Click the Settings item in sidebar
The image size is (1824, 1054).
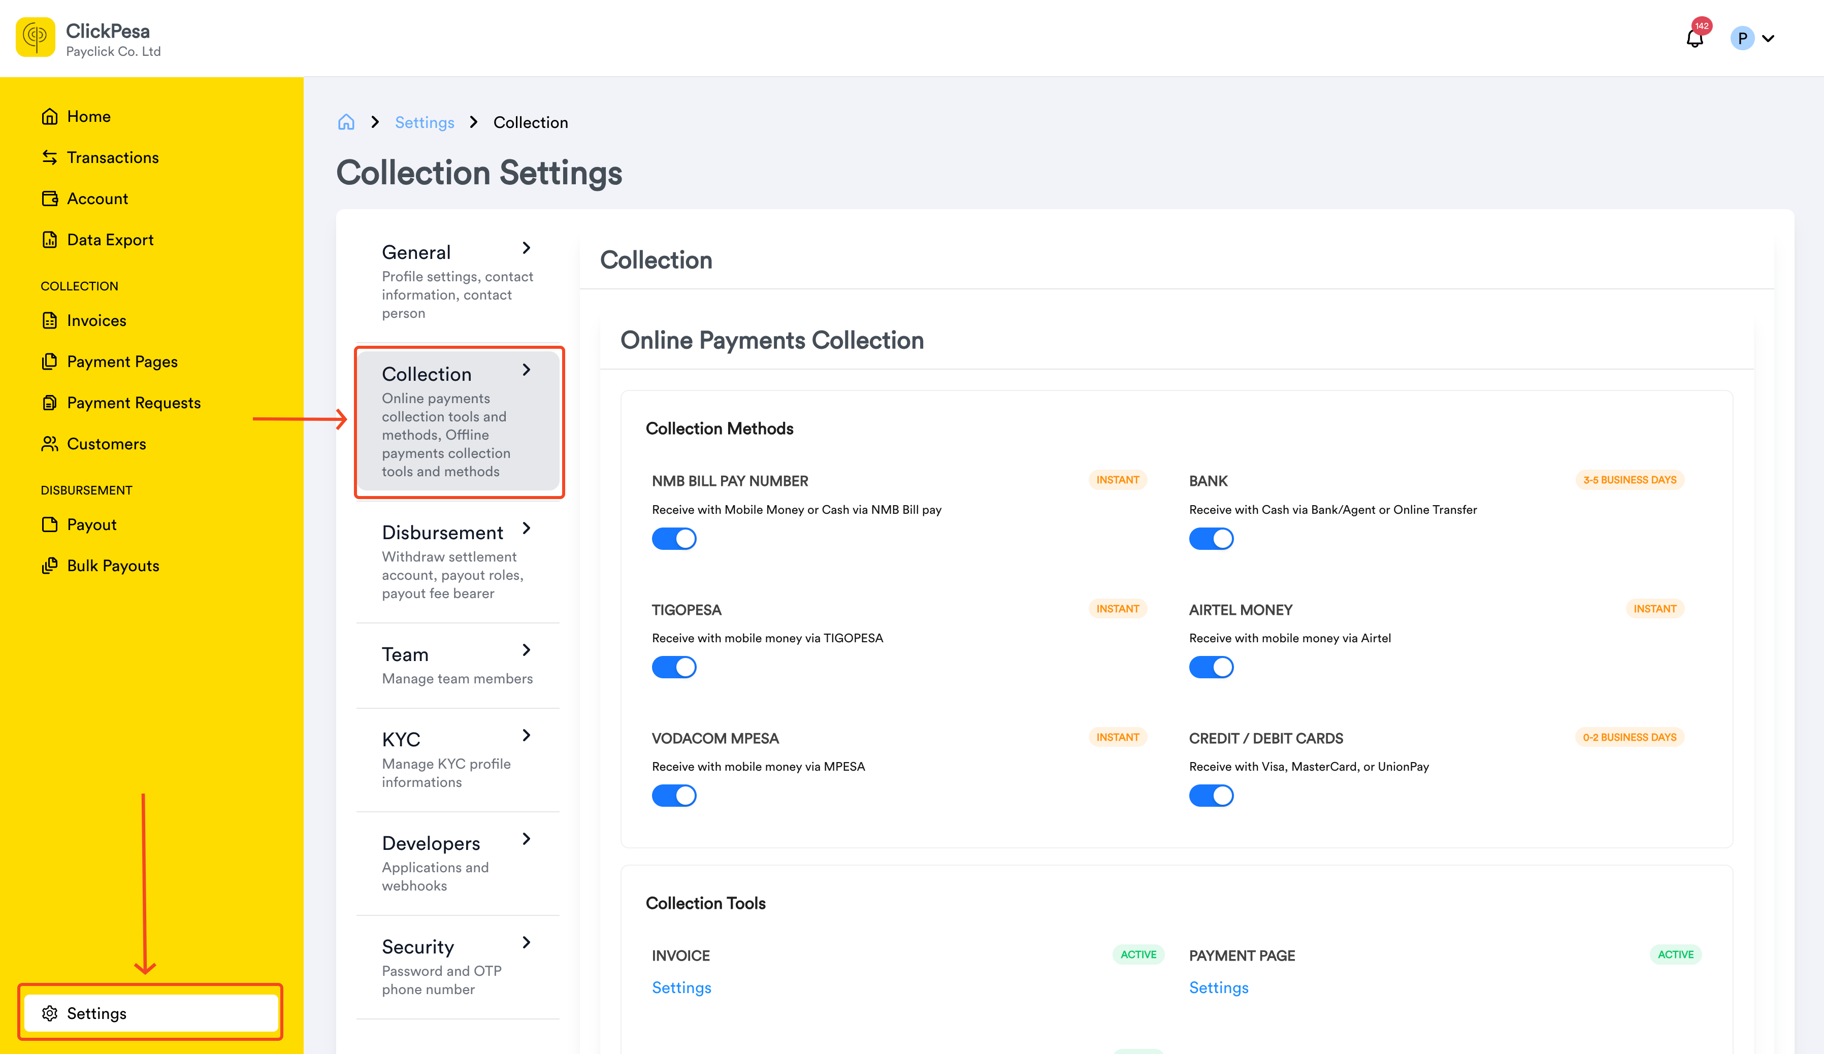click(x=151, y=1013)
